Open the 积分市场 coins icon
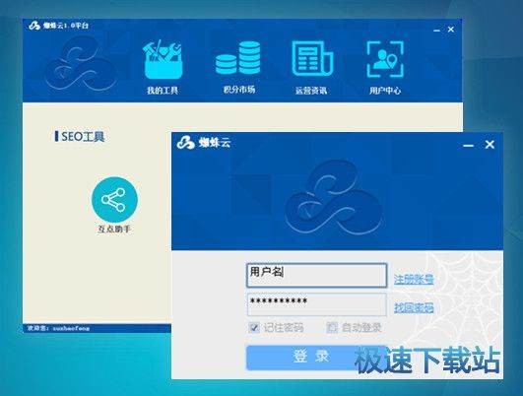The height and width of the screenshot is (396, 523). [x=237, y=58]
